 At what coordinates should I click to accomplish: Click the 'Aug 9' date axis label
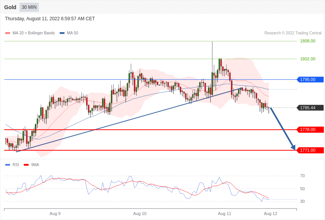tap(55, 214)
